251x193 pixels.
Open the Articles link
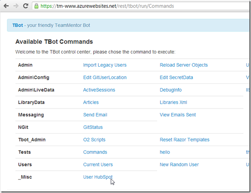[x=91, y=102]
